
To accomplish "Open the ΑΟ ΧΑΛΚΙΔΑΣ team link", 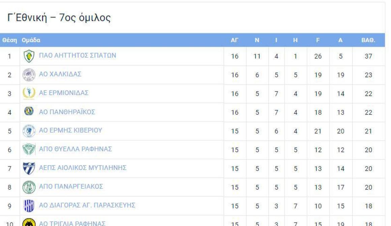I will (60, 74).
